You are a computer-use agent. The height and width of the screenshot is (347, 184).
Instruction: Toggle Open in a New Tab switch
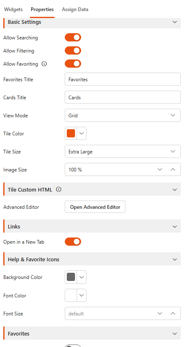click(x=73, y=242)
